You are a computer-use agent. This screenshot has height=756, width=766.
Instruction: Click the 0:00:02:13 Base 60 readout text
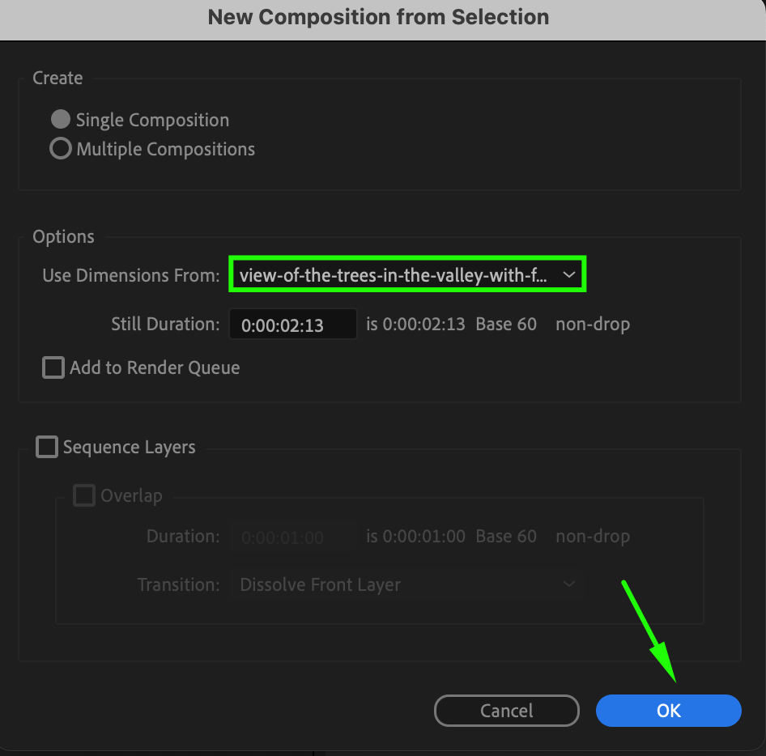tap(451, 325)
